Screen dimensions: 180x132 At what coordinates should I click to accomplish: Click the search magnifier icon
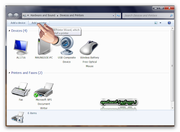(171, 15)
